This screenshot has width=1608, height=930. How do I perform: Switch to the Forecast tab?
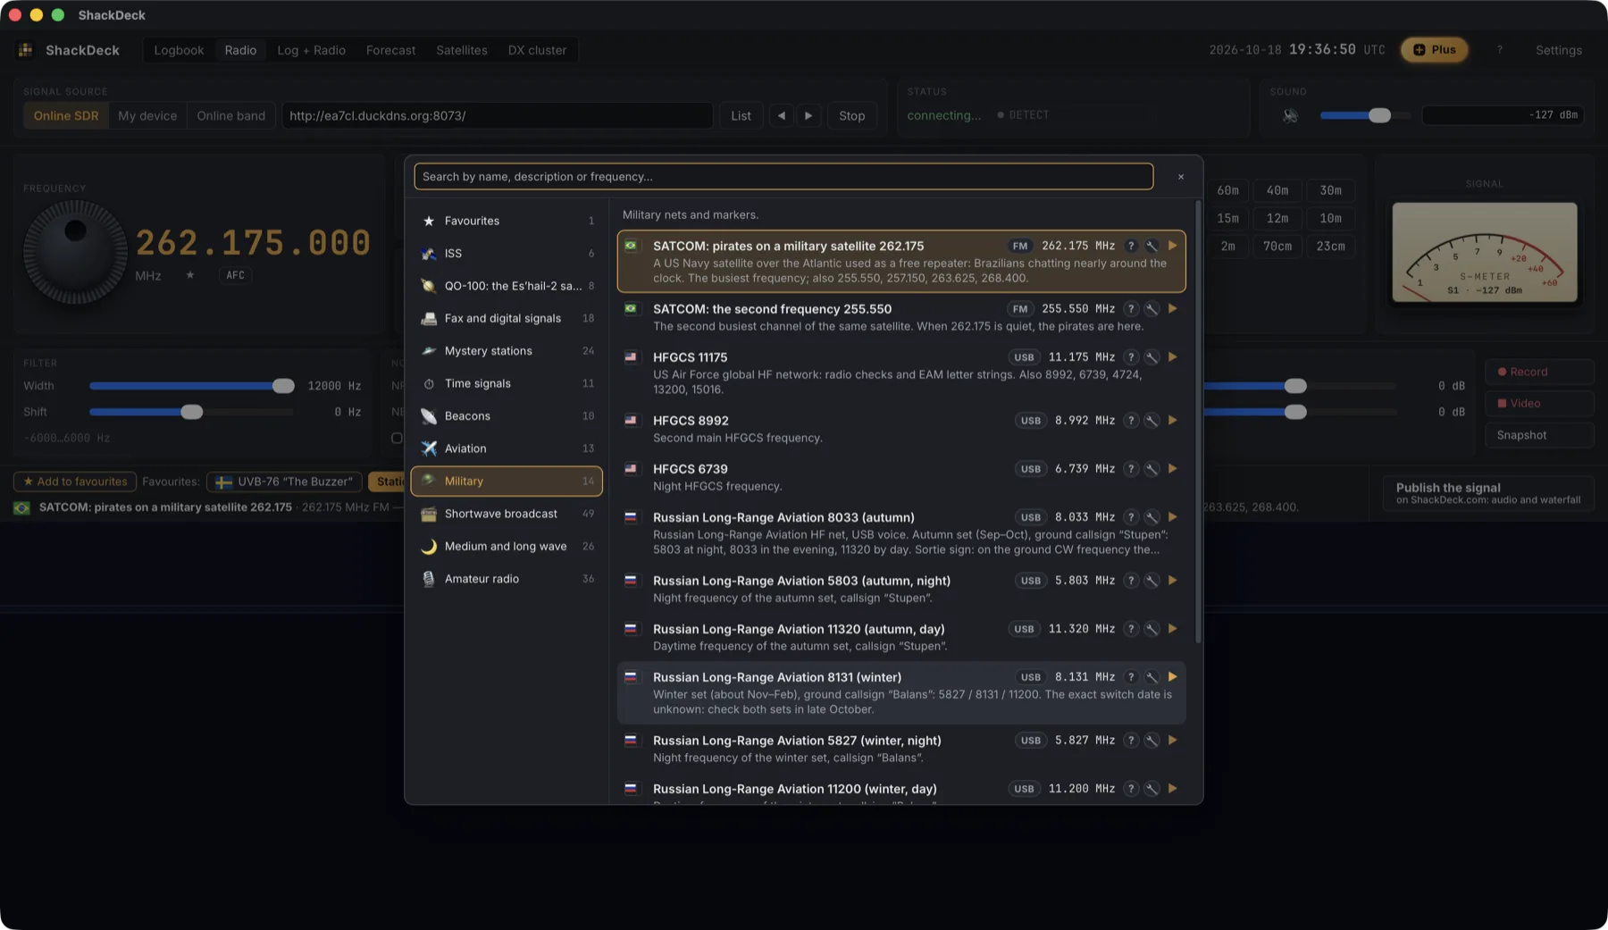390,50
